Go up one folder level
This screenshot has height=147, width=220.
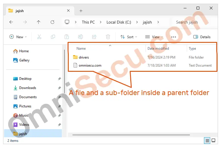[39, 22]
